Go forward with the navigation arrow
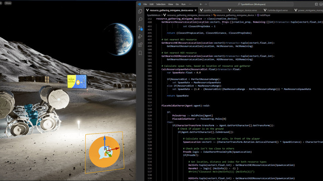 coord(205,4)
